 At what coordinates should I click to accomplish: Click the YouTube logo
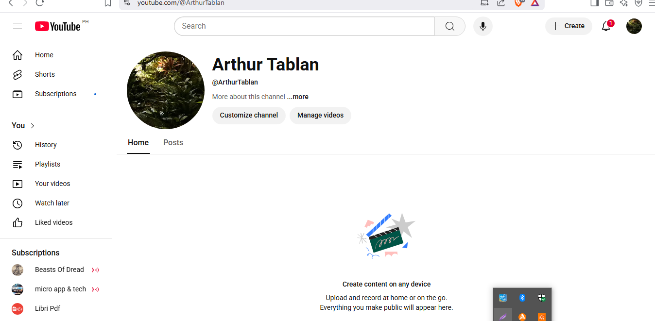(58, 26)
